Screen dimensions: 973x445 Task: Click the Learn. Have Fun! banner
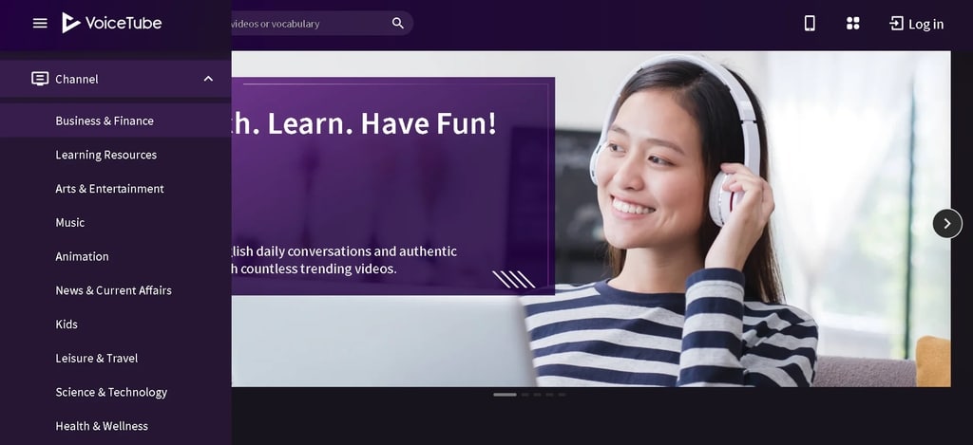pos(591,219)
